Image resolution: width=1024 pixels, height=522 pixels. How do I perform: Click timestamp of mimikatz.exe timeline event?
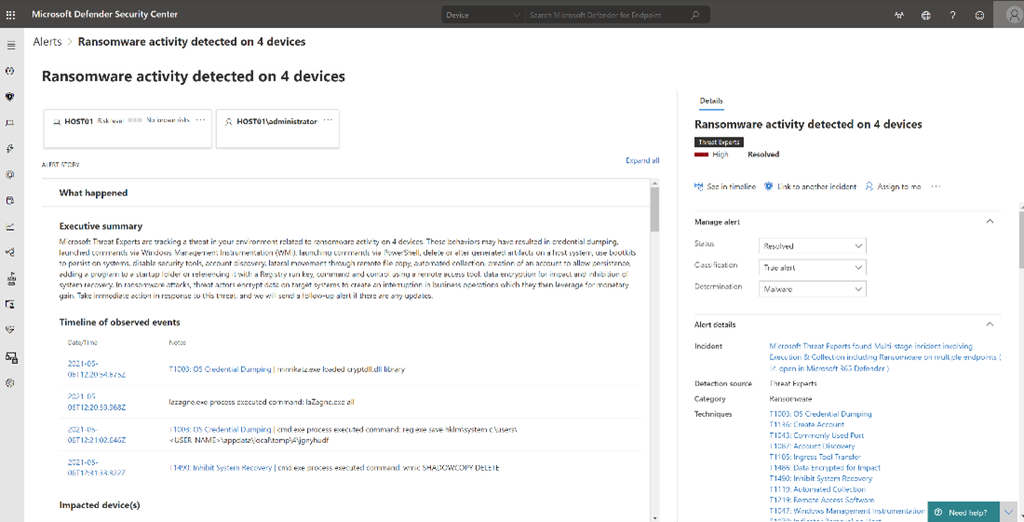click(97, 369)
